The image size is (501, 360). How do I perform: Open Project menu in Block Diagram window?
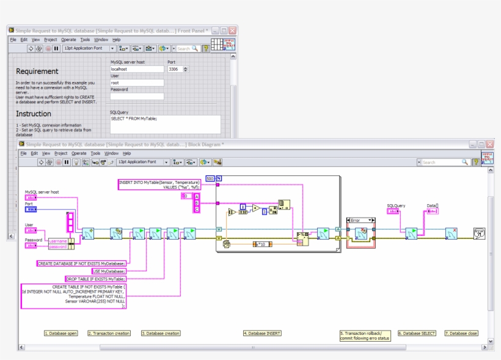[60, 153]
